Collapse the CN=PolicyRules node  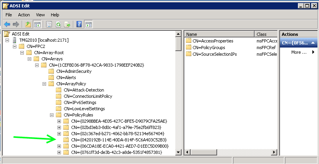click(x=52, y=115)
